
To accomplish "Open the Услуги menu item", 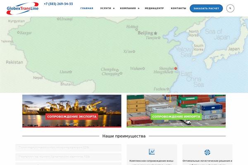I will coord(106,8).
